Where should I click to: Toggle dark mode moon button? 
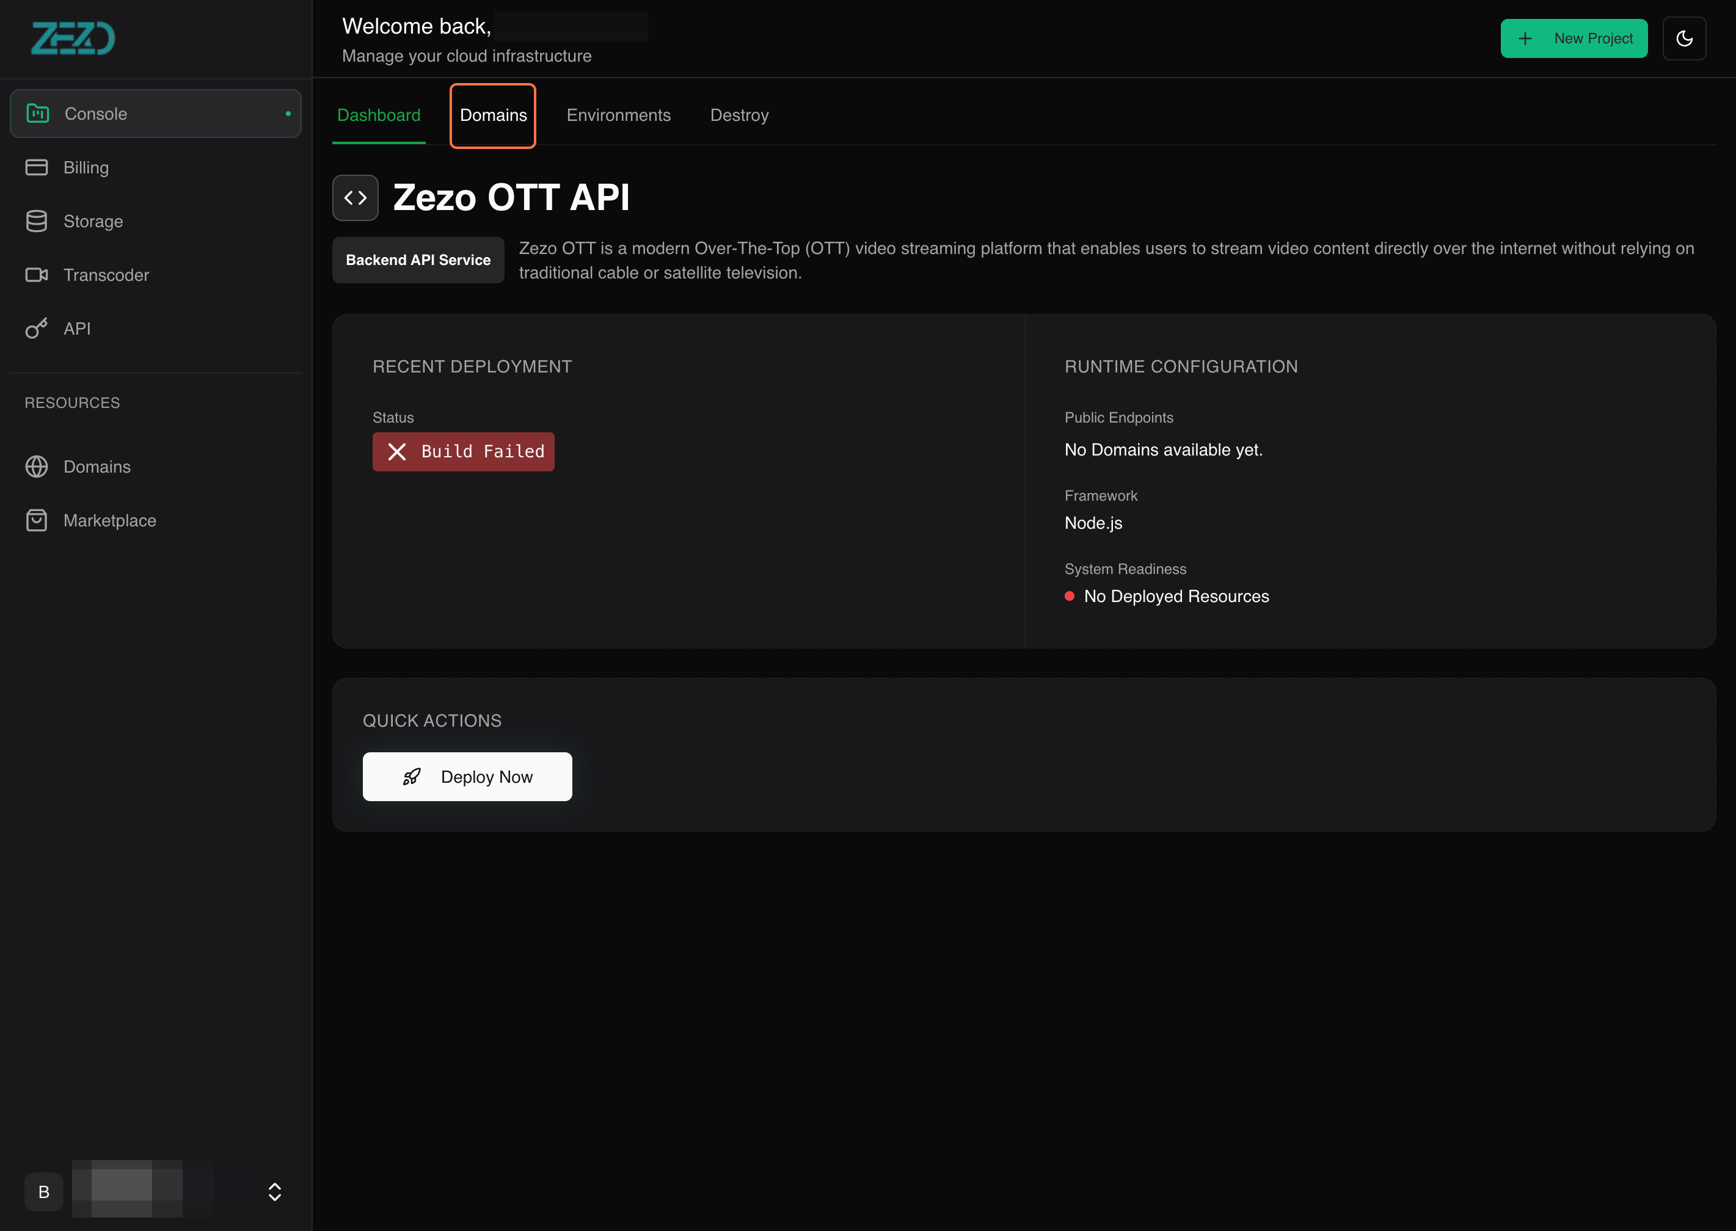[x=1683, y=38]
